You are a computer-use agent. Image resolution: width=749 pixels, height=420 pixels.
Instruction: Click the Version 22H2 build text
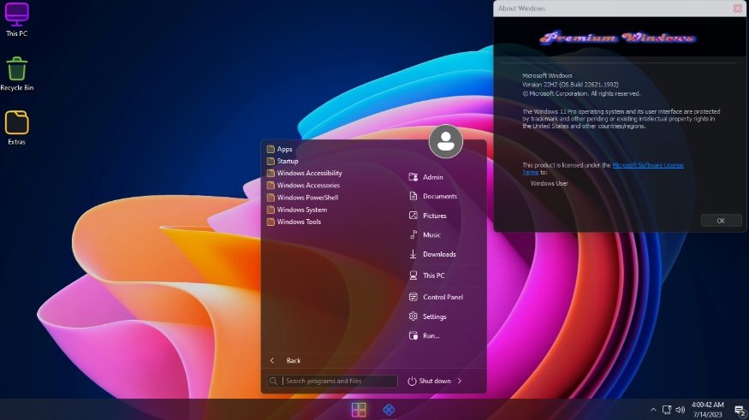tap(570, 85)
